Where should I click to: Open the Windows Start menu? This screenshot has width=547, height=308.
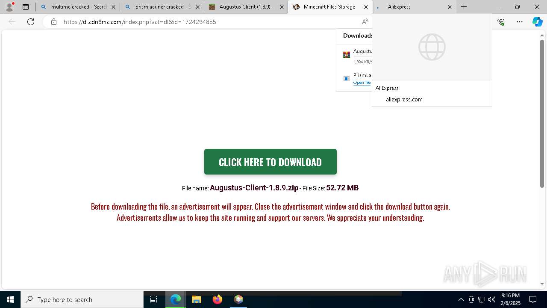(x=10, y=299)
